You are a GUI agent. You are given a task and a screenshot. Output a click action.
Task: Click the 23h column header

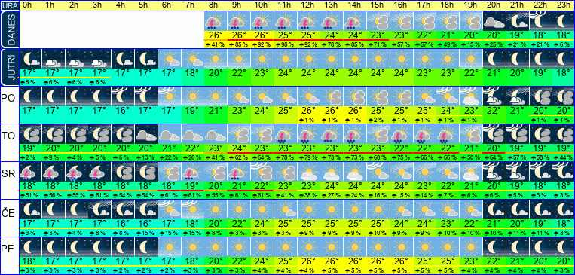point(564,5)
